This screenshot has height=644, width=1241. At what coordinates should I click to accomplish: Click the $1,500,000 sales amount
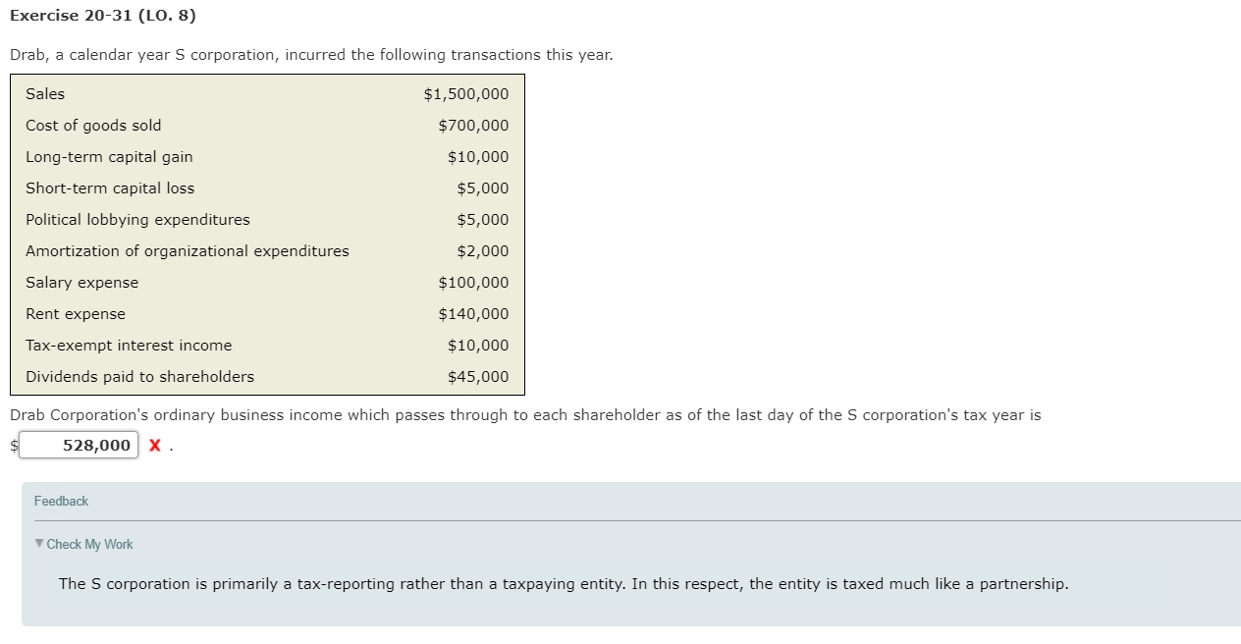click(466, 94)
